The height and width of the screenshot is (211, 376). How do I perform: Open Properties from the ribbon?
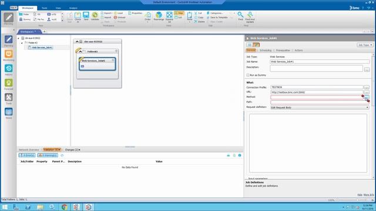[135, 13]
